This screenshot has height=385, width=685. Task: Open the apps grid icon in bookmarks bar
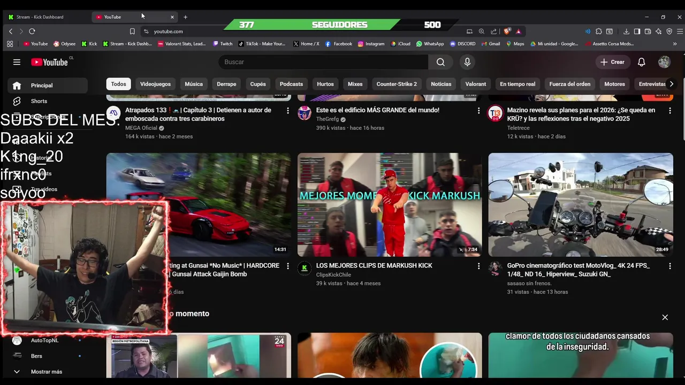(10, 44)
